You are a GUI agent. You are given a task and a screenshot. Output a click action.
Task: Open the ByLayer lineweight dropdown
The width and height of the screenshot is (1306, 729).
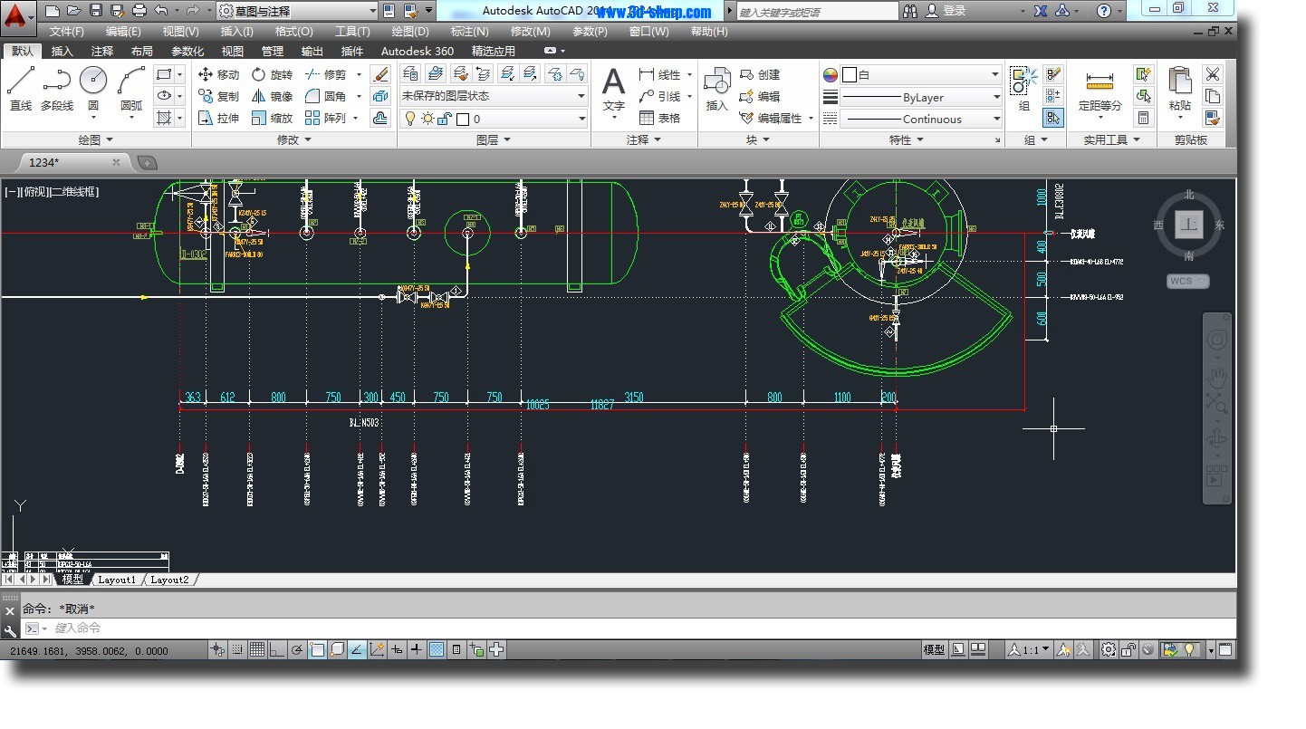[x=921, y=97]
